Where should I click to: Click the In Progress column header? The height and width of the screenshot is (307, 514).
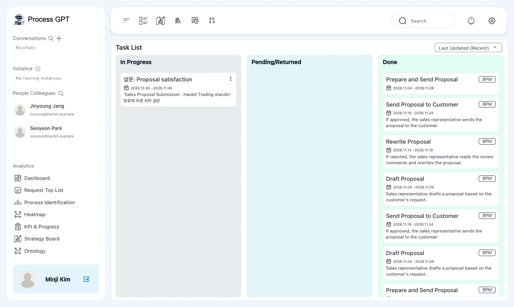[136, 62]
